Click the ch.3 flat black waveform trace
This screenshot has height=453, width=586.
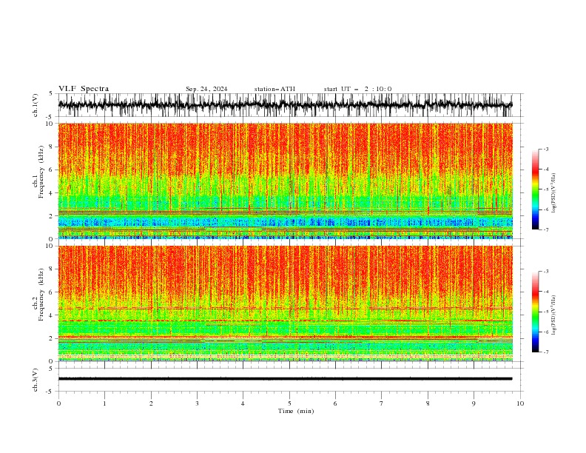coord(286,379)
